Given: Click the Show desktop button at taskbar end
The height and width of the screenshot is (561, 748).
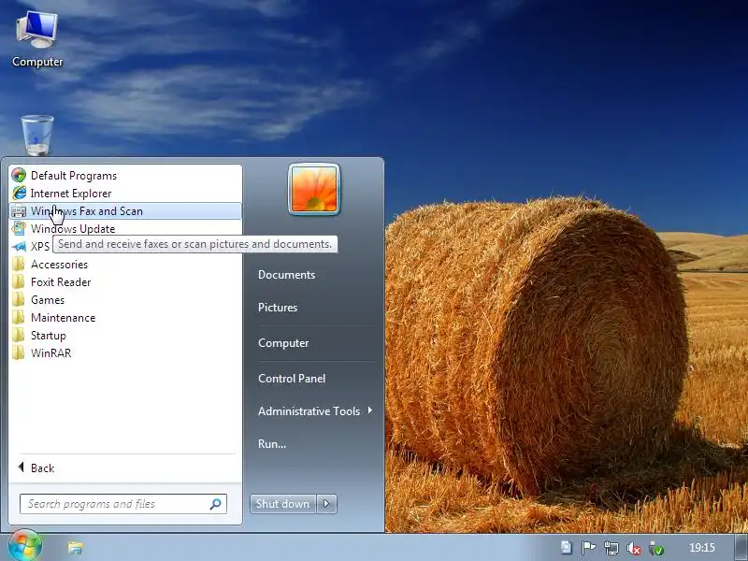Looking at the screenshot, I should click(741, 548).
